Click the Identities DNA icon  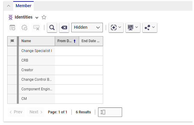[x=11, y=17]
